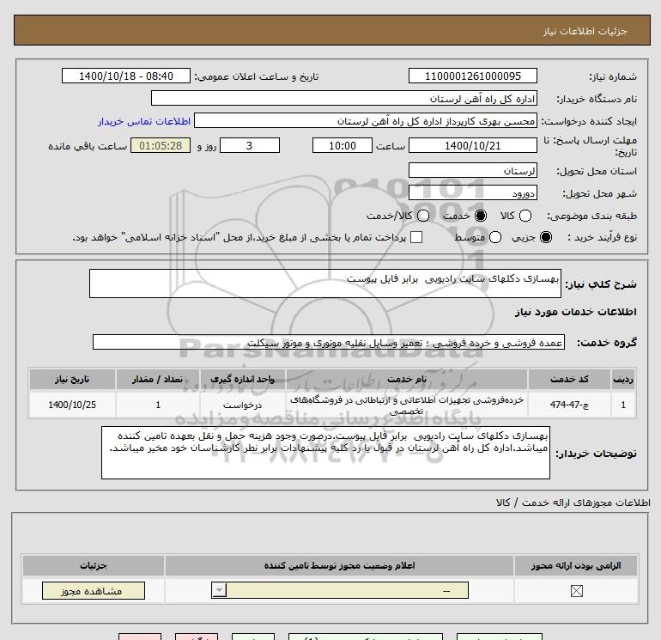
Task: Click the request creator field محسن بهری
Action: [366, 120]
